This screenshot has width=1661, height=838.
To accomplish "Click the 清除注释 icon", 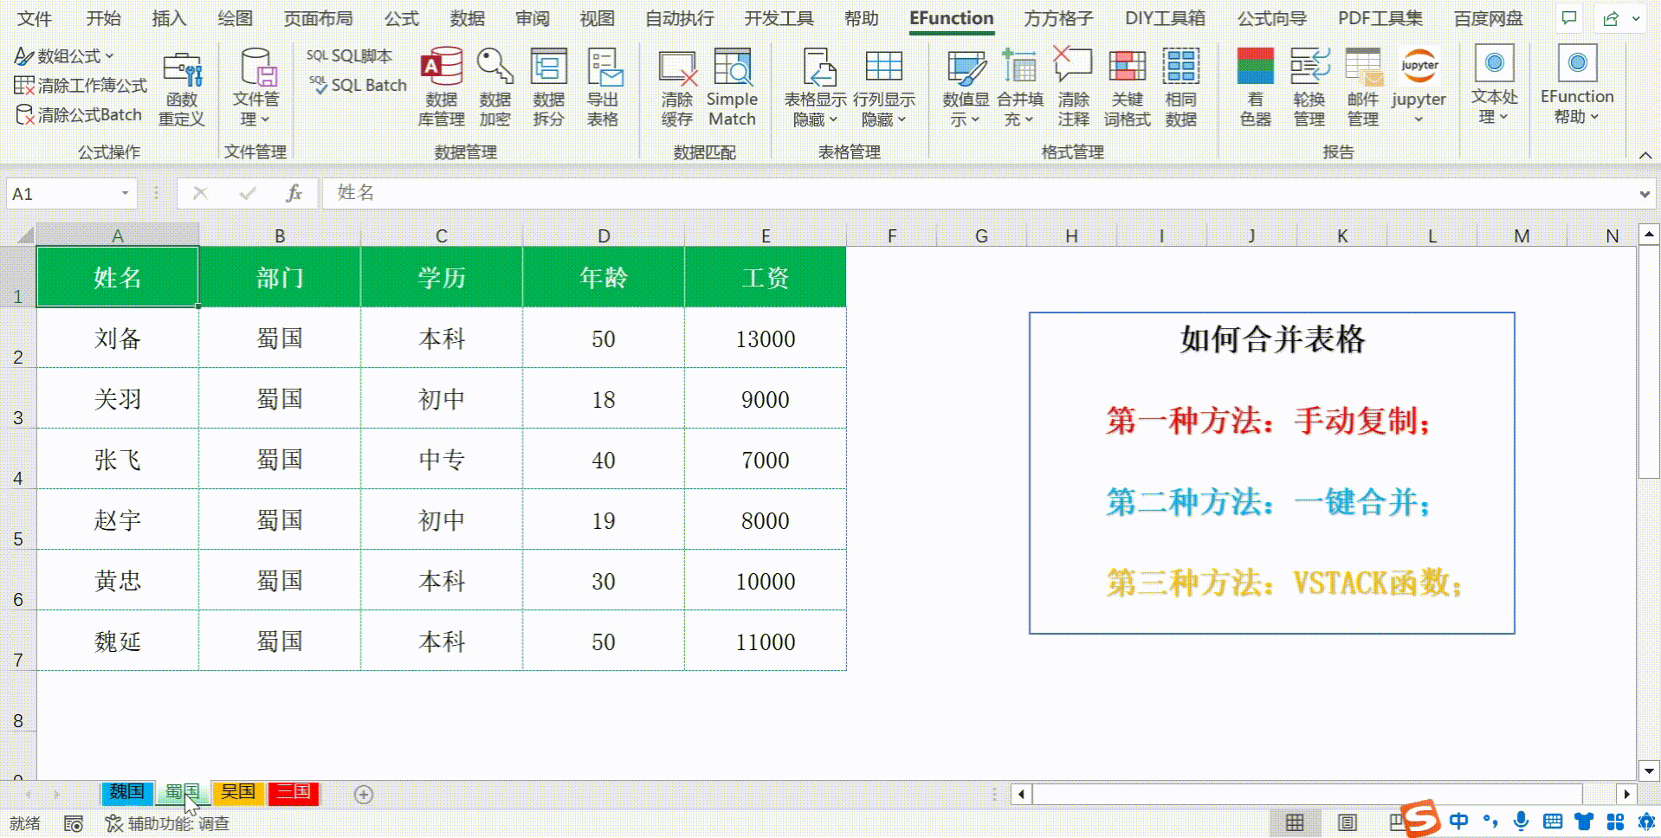I will click(x=1073, y=68).
